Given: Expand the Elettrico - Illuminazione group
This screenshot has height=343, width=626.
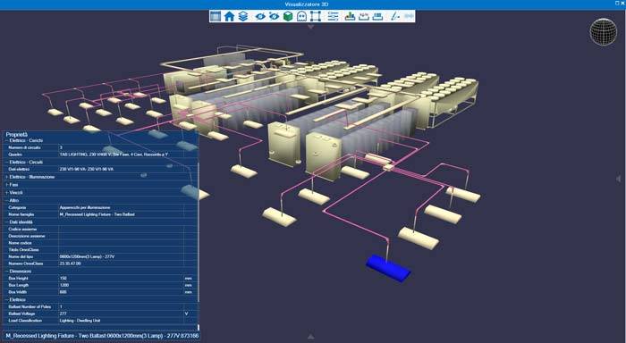Looking at the screenshot, I should 7,177.
